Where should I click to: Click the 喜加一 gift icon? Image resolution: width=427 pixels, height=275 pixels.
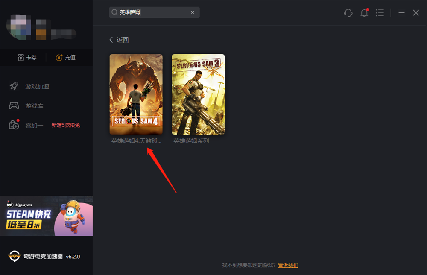pos(14,125)
